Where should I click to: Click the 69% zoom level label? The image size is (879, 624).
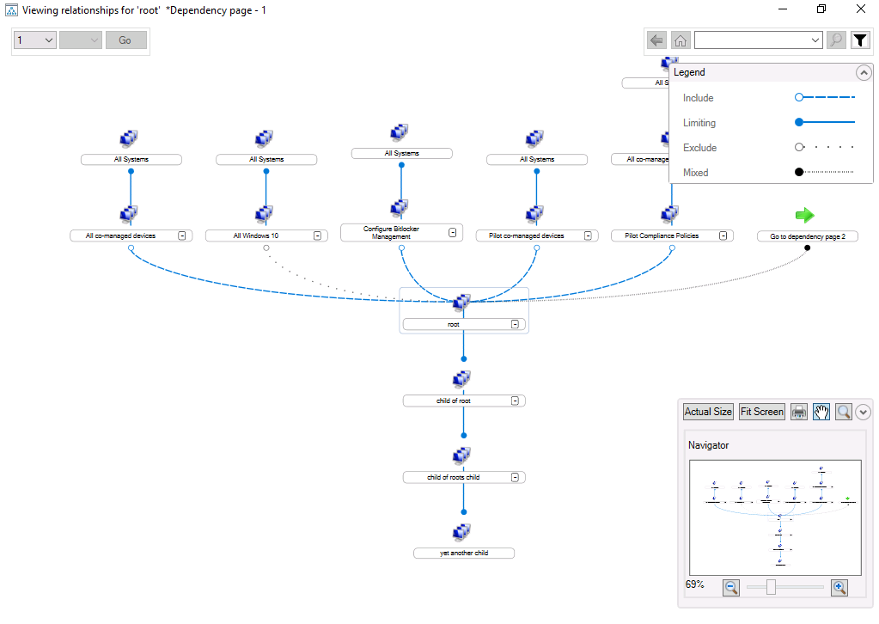pyautogui.click(x=695, y=584)
